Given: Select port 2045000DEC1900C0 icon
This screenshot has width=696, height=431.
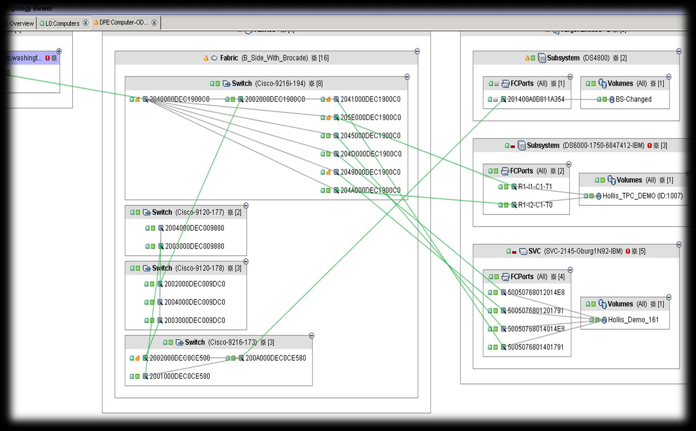Looking at the screenshot, I should 336,136.
